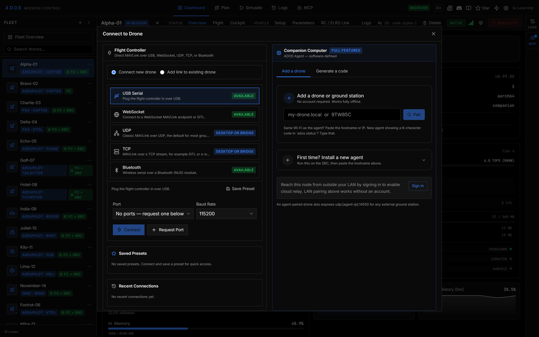Open the three-dot menu for Delta-04
Viewport: 539px width, 337px height.
pos(90,122)
